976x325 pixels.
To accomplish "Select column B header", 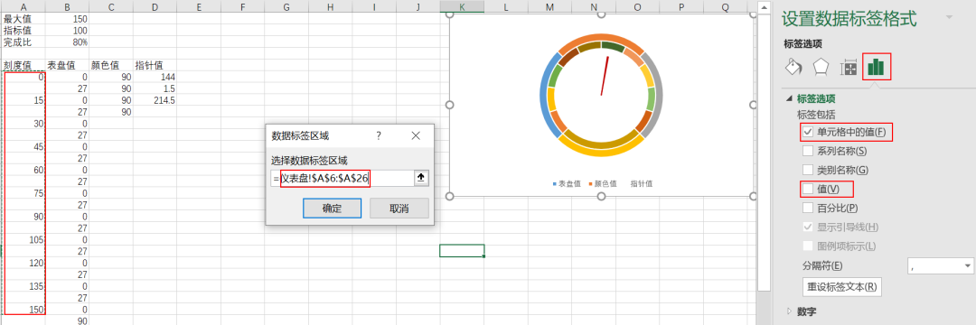I will pos(67,6).
